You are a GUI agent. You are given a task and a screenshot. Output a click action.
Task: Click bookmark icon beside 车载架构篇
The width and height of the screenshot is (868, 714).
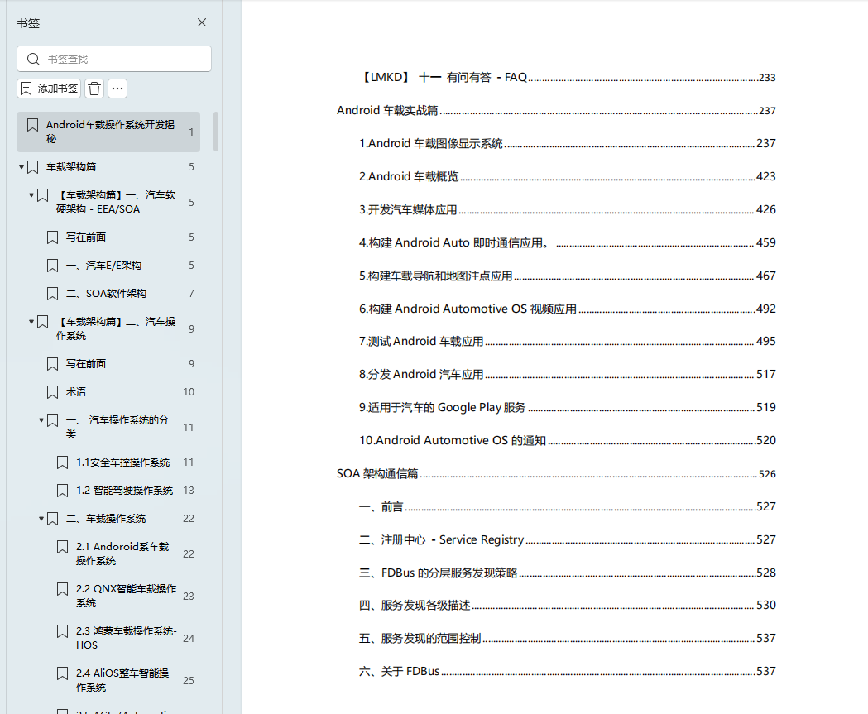tap(32, 167)
